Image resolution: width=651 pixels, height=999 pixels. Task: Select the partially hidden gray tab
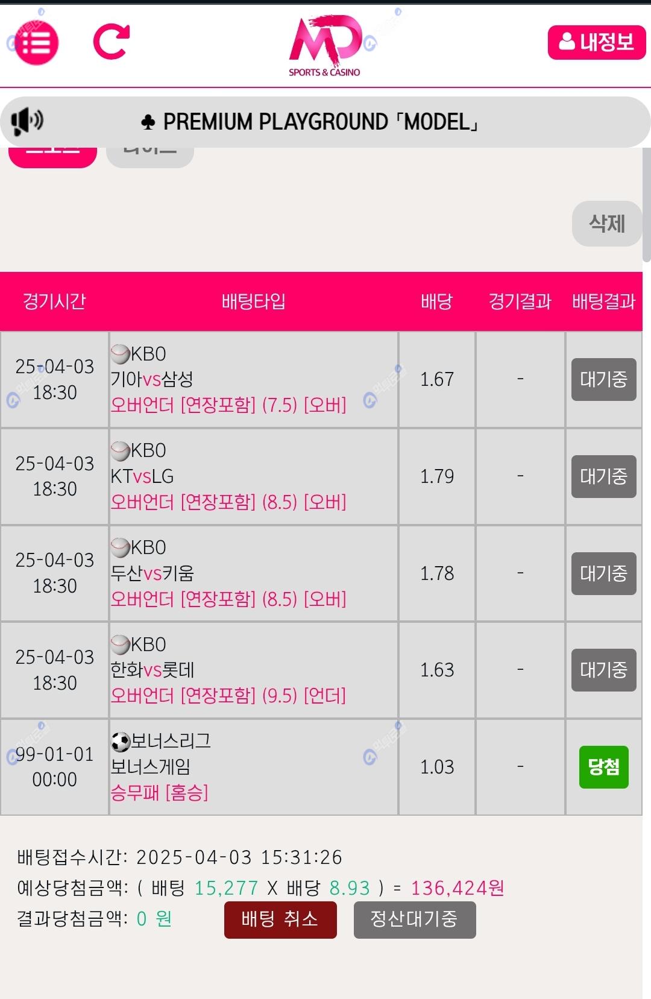tap(150, 157)
